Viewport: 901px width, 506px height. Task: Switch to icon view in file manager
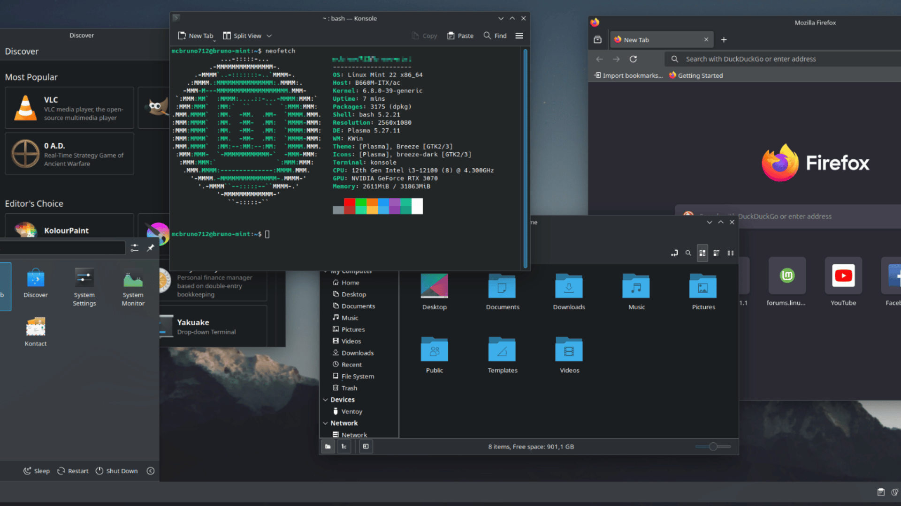point(702,253)
